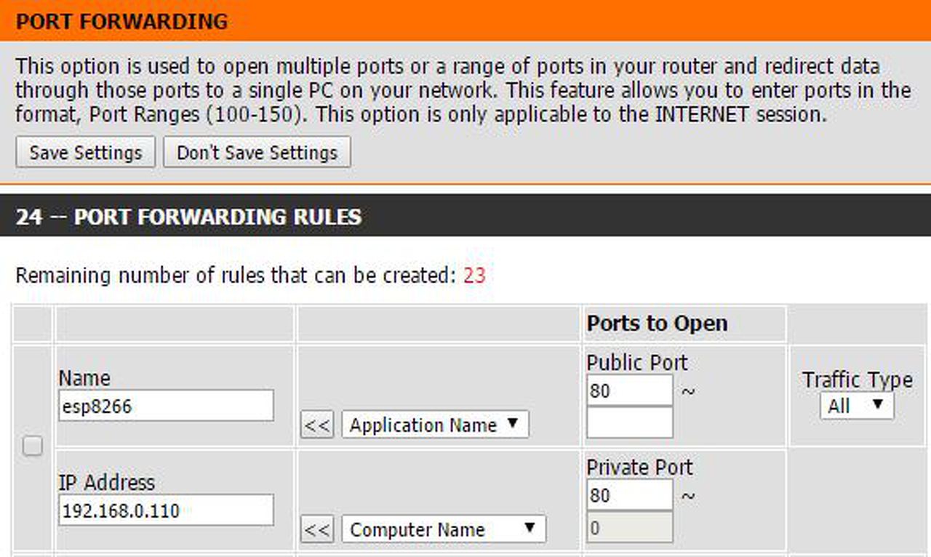Click the red remaining rules number 23

coord(474,276)
